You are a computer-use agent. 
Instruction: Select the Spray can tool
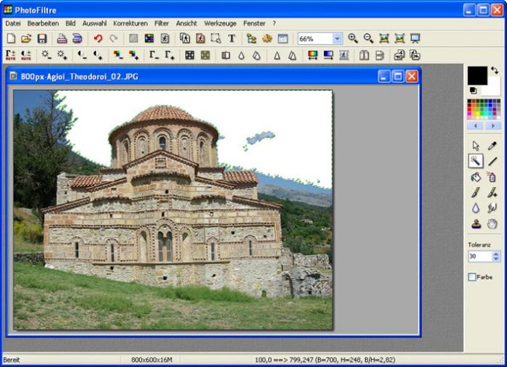492,177
